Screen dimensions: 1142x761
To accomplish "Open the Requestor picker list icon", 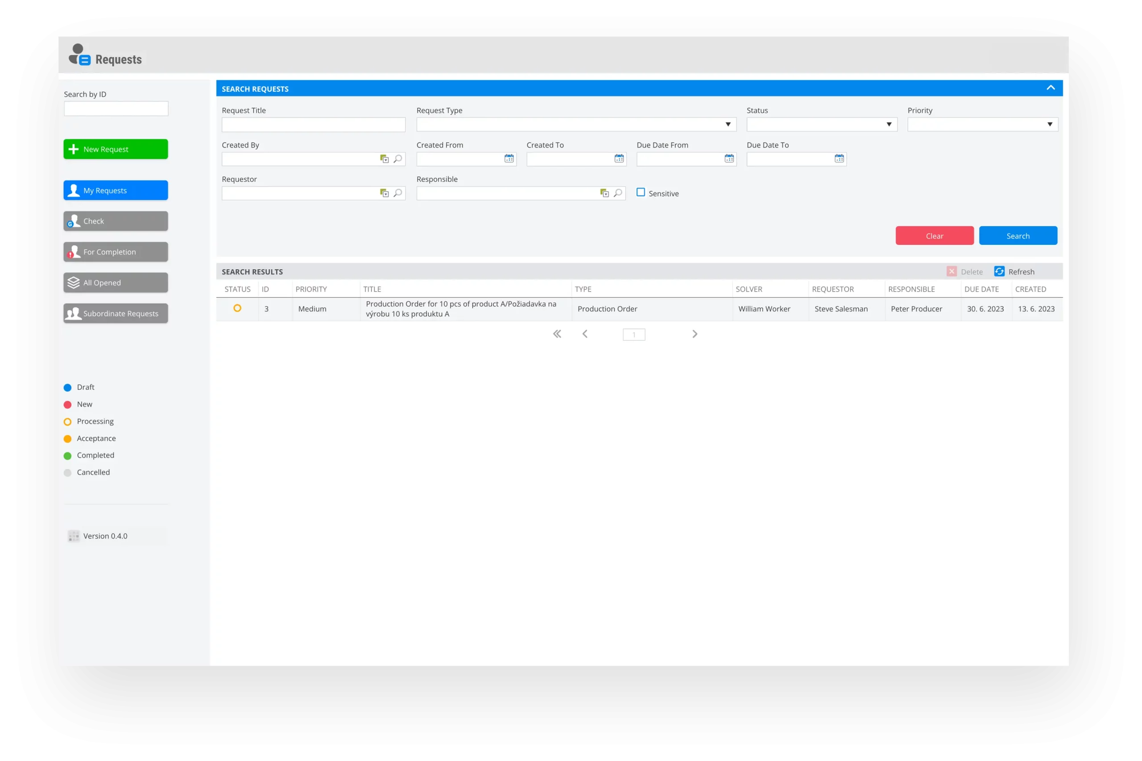I will point(385,193).
